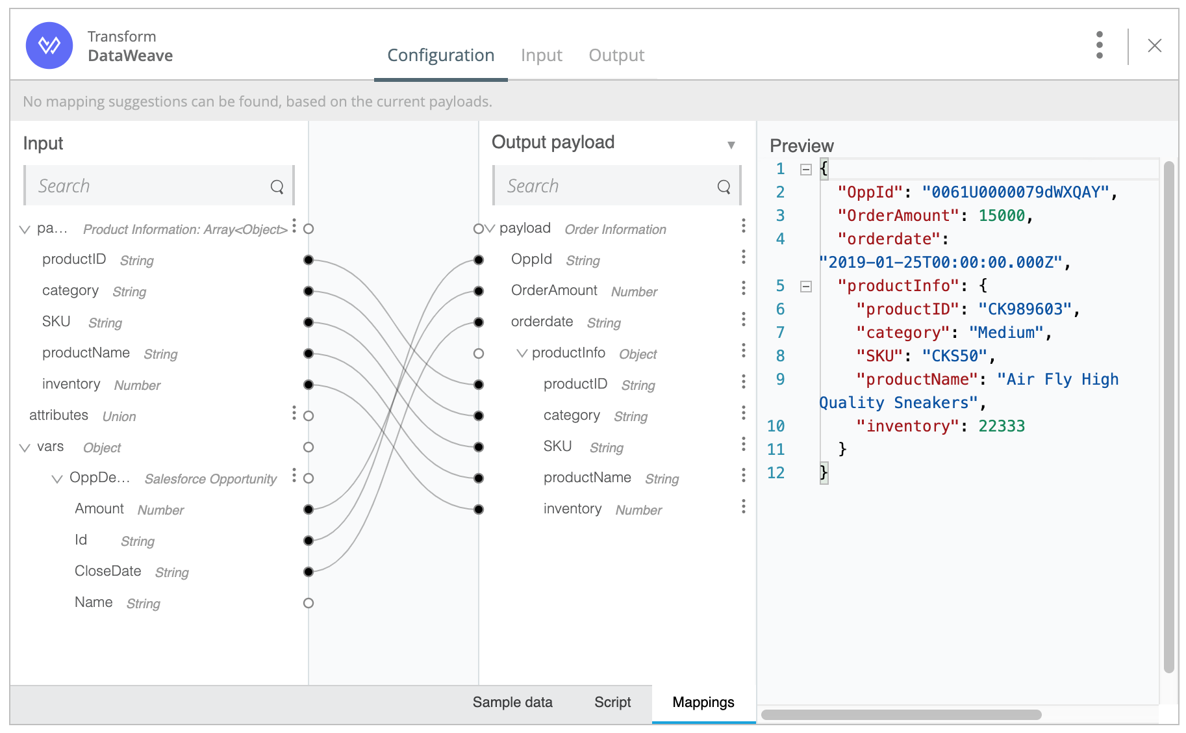Open the card's three-dot options menu
The width and height of the screenshot is (1186, 733).
click(1099, 45)
